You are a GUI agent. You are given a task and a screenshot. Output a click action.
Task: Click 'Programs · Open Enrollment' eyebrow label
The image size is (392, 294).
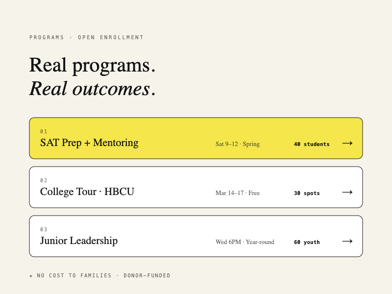click(87, 37)
